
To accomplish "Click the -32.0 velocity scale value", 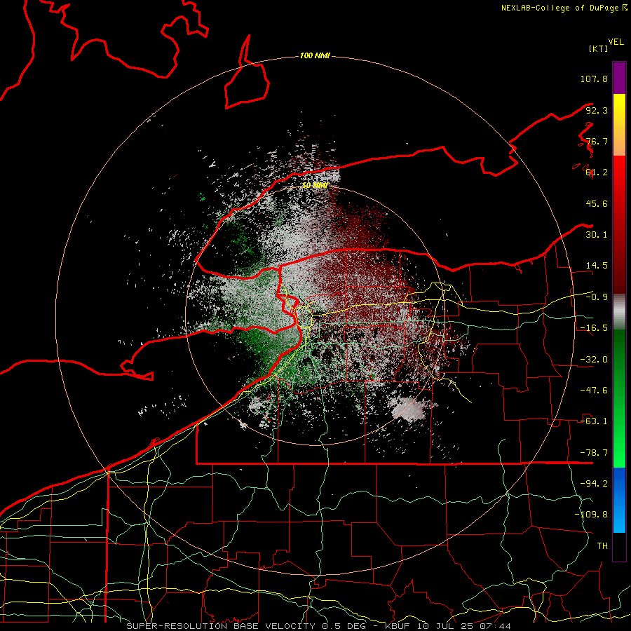I will (594, 360).
